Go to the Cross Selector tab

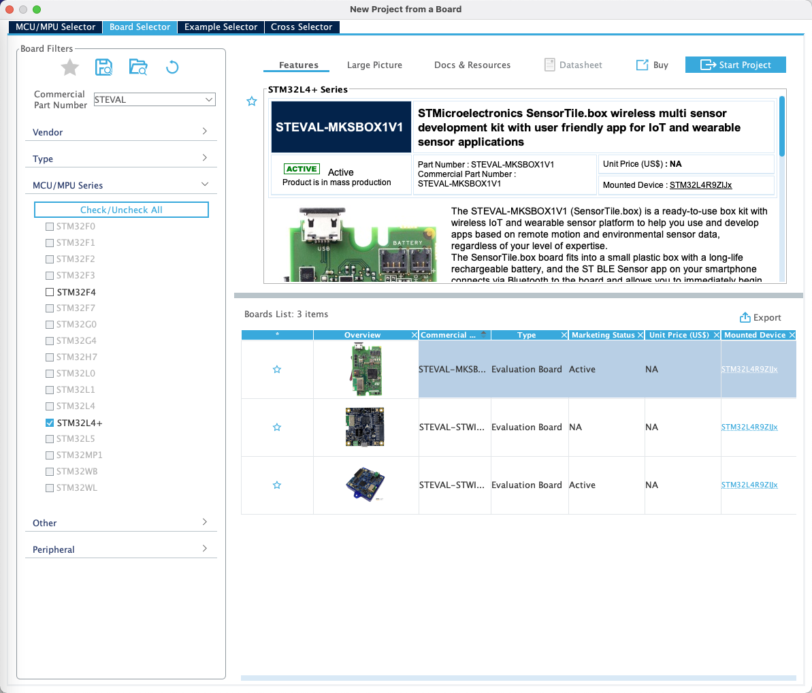point(302,27)
